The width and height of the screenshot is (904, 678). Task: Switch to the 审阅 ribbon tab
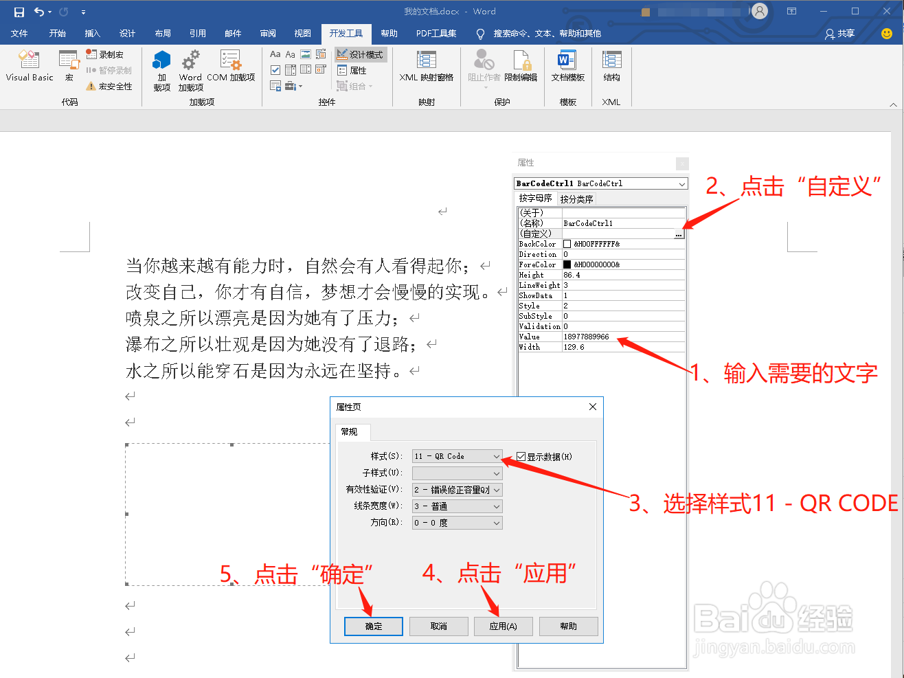tap(268, 34)
